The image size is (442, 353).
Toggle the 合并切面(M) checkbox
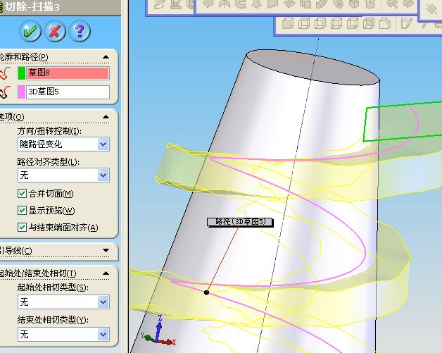click(x=22, y=194)
